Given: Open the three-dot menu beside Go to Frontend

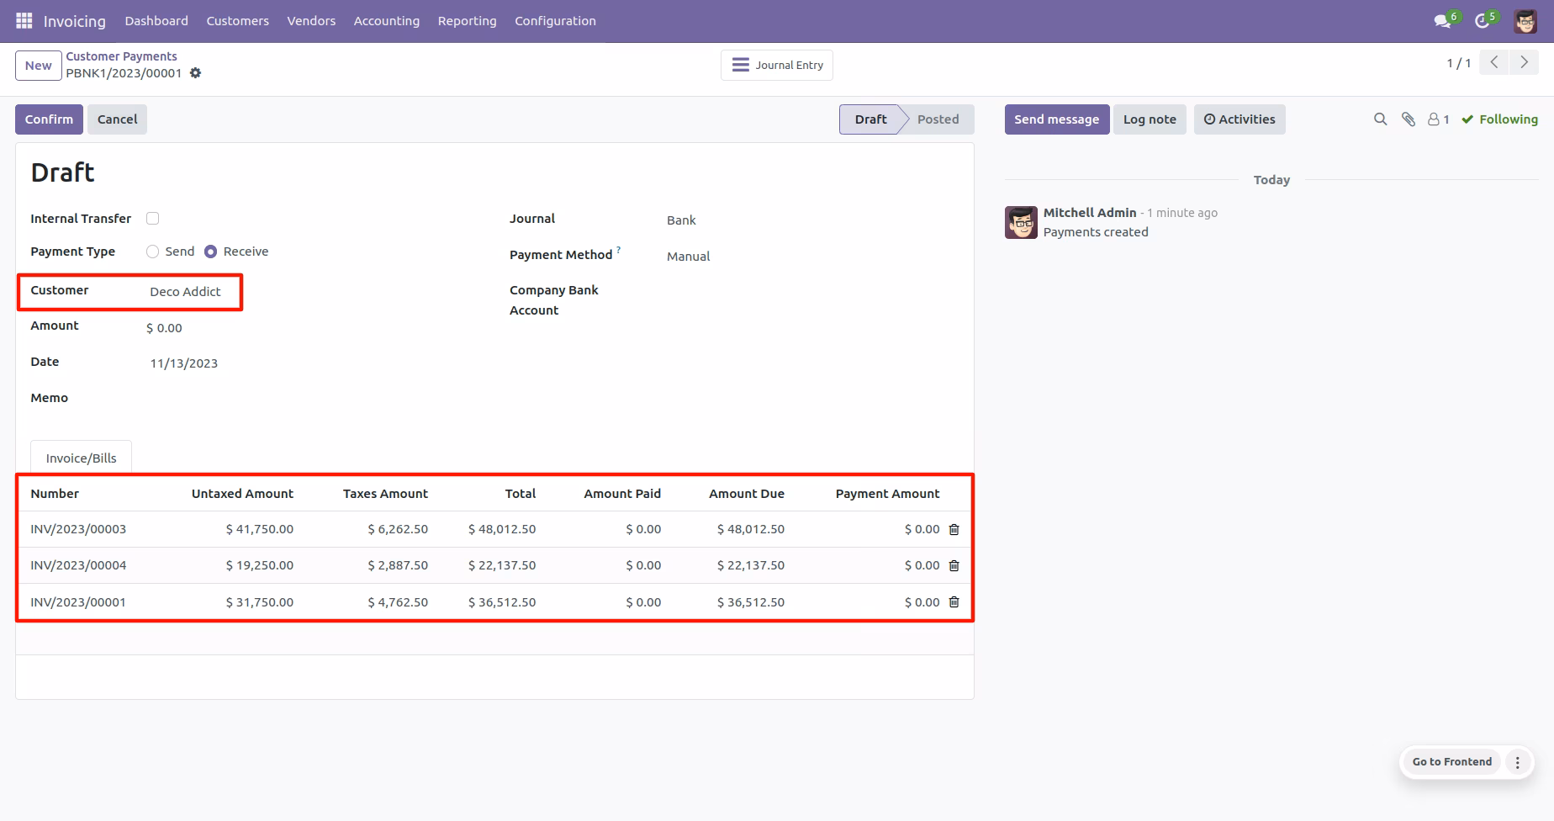Looking at the screenshot, I should pos(1517,762).
